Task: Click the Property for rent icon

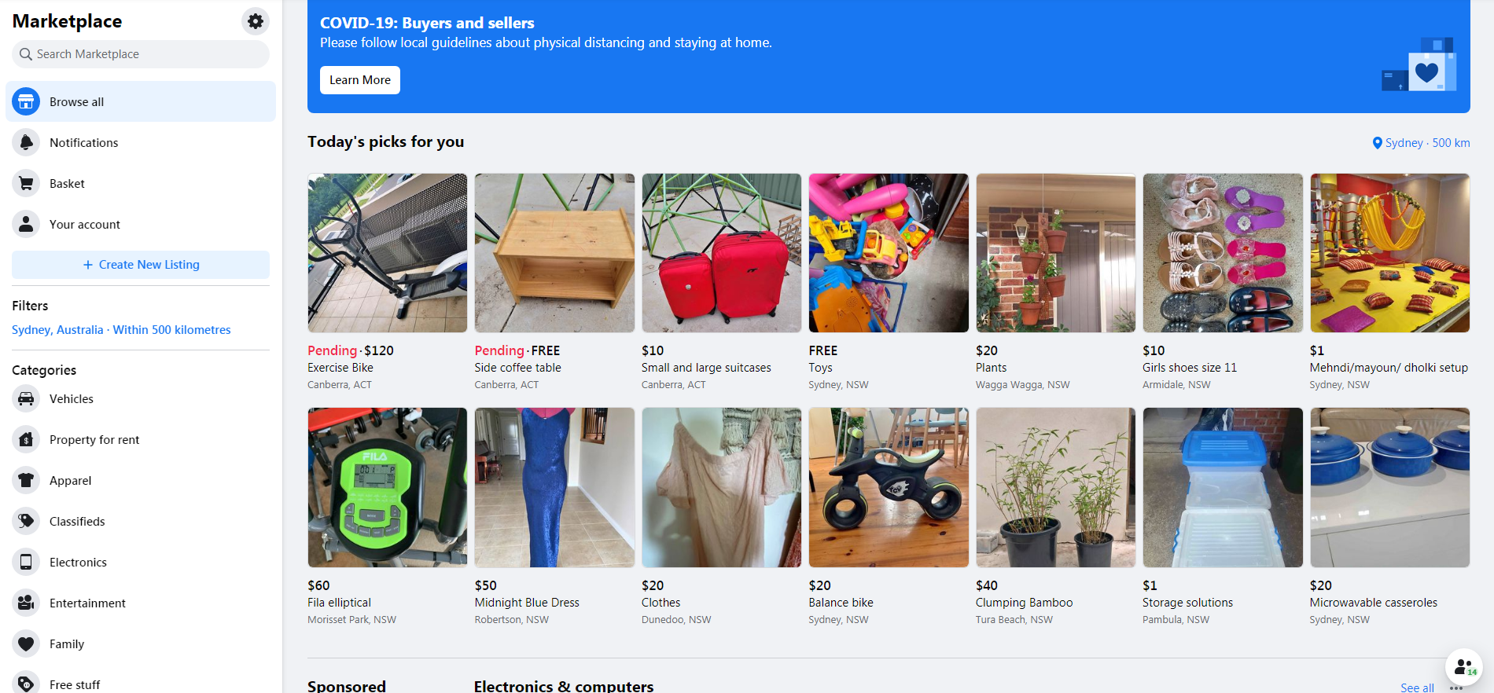Action: [x=26, y=439]
